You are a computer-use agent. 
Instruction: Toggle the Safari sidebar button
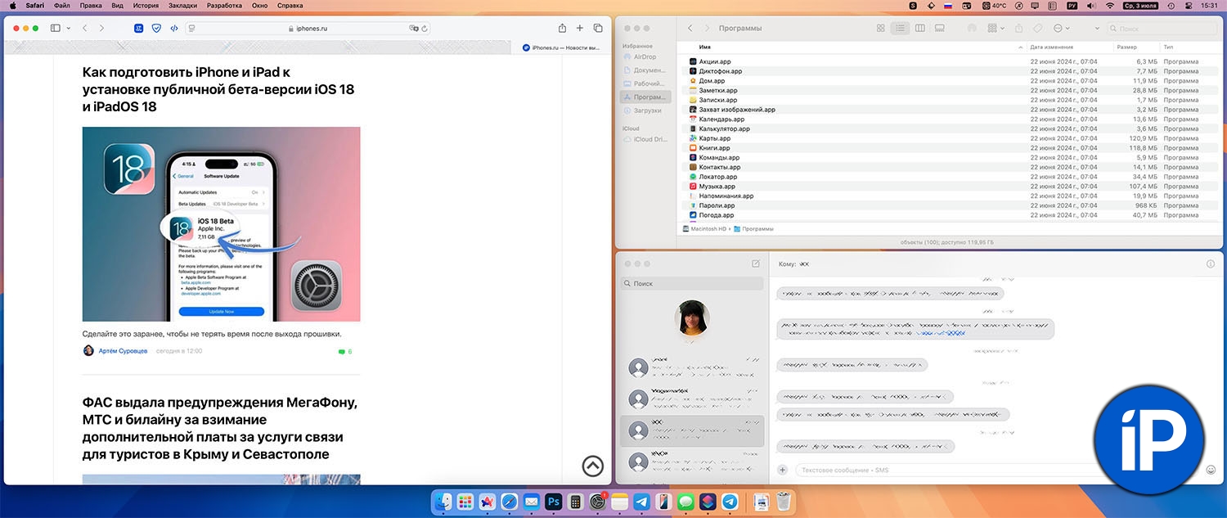pos(56,28)
